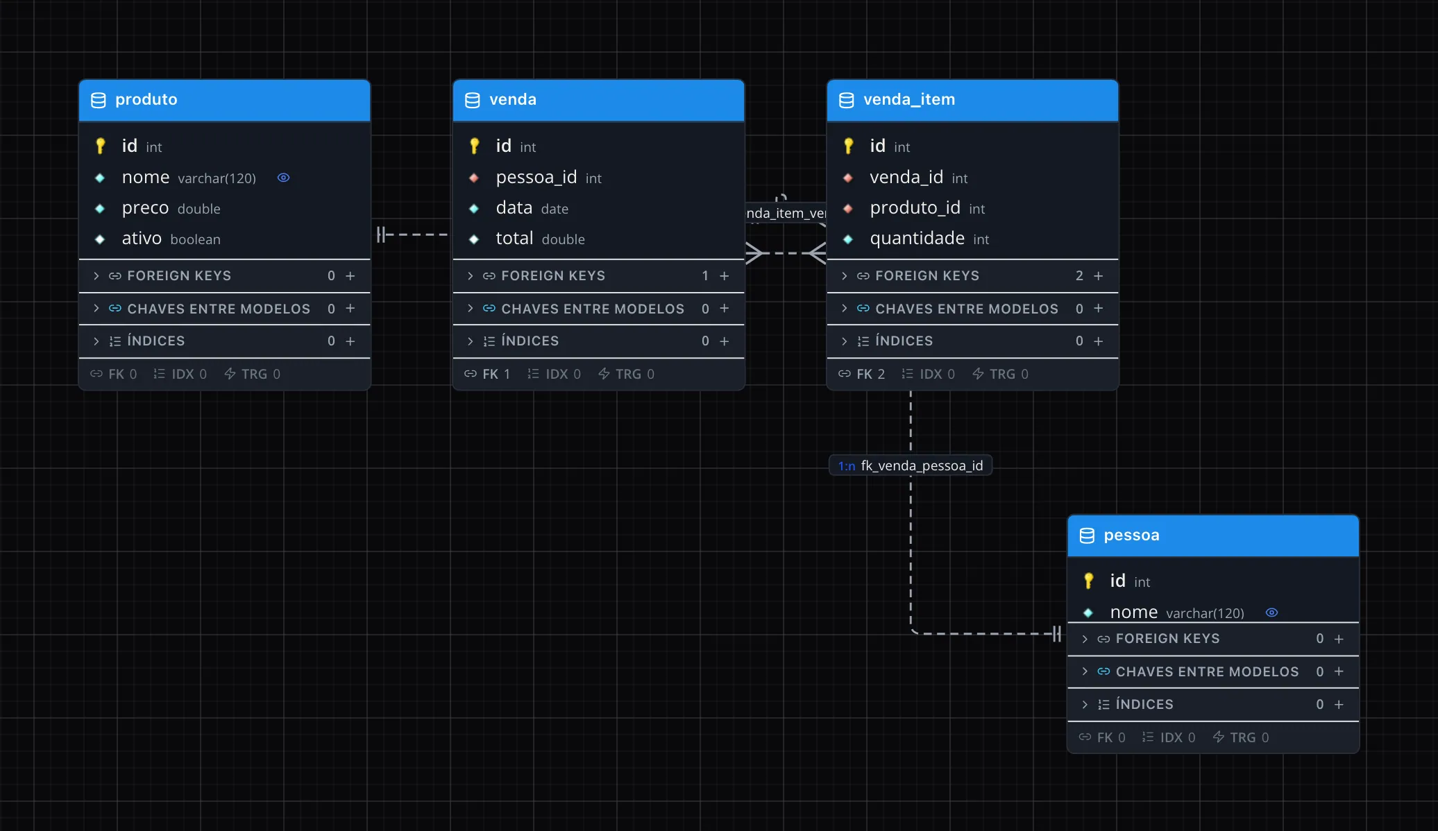The image size is (1438, 831).
Task: Click the primary key icon of produto id
Action: coord(100,146)
